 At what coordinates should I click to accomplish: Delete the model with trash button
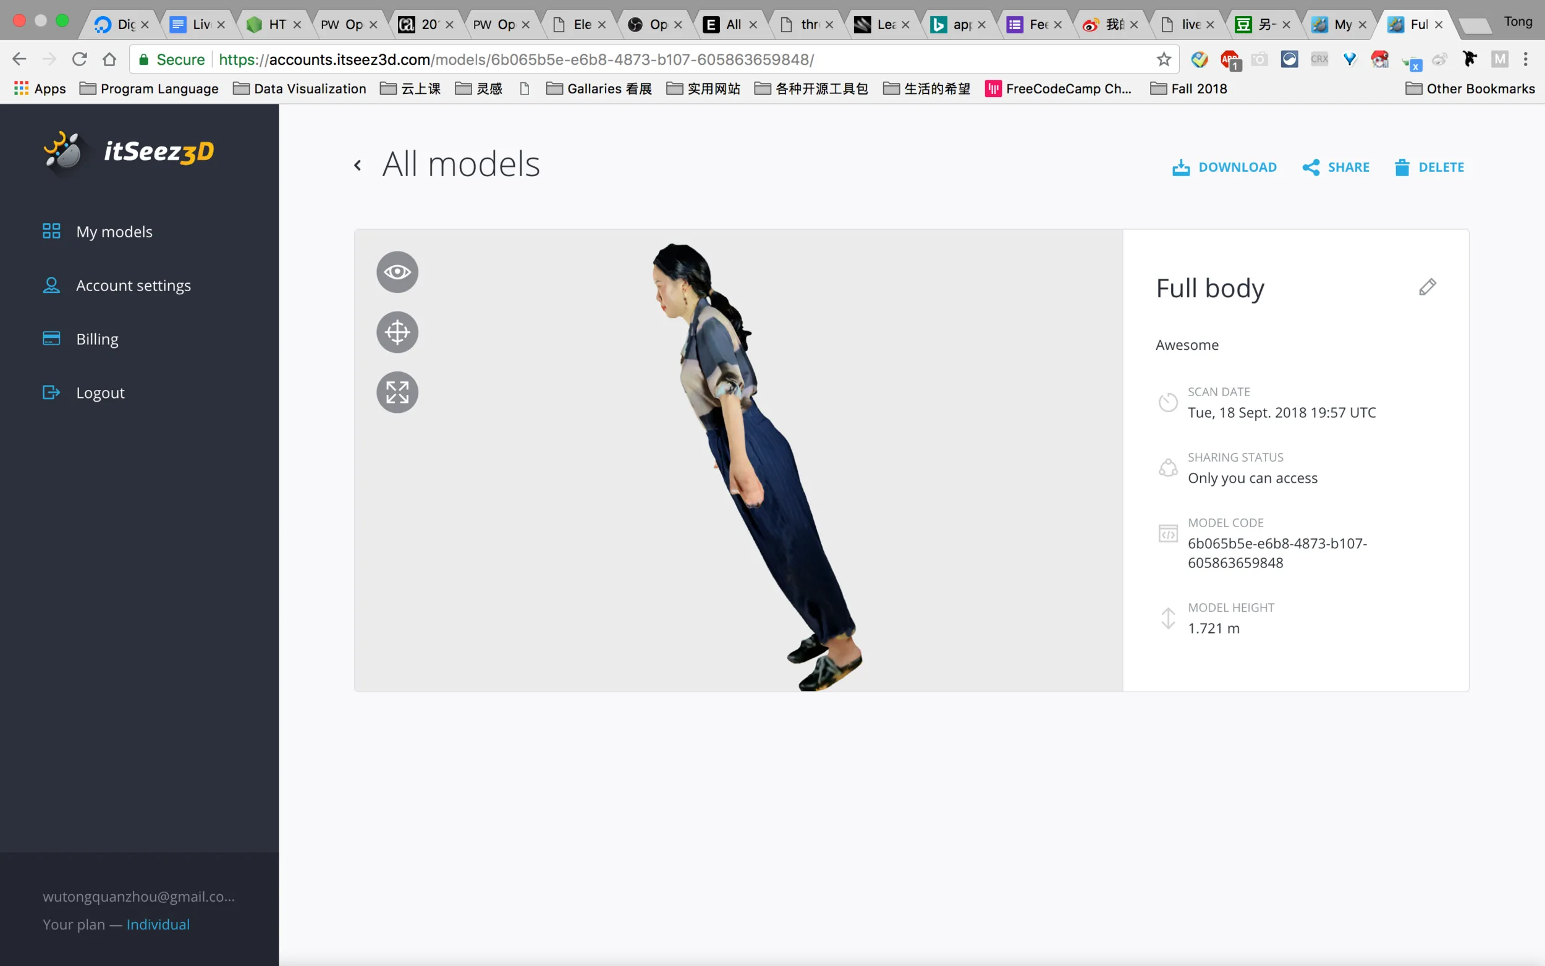pyautogui.click(x=1429, y=167)
